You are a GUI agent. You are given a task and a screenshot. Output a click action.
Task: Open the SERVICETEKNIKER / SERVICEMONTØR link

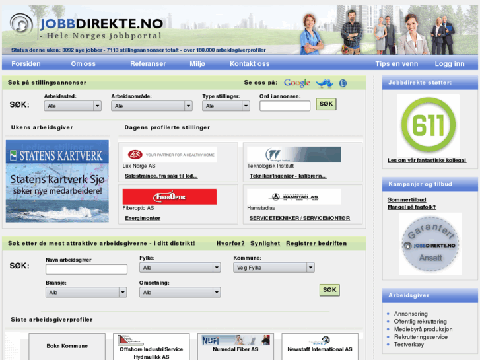(x=300, y=218)
